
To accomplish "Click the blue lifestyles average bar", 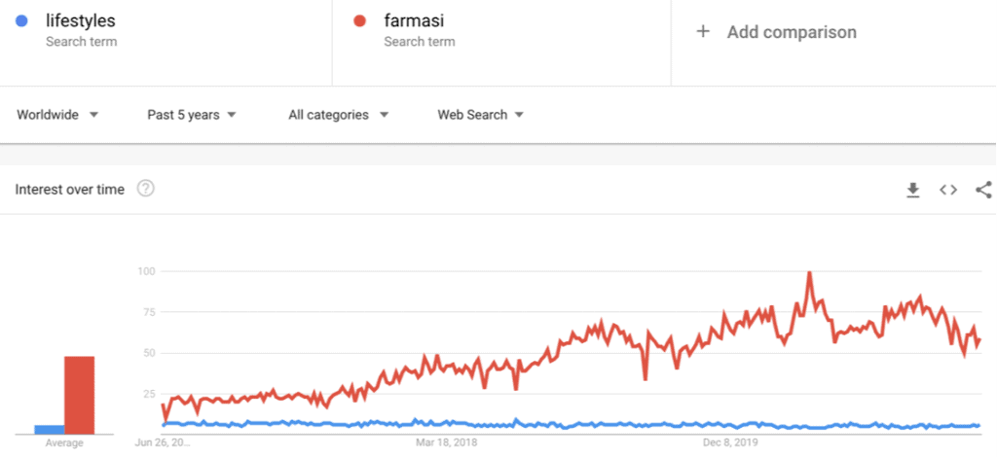I will [49, 430].
